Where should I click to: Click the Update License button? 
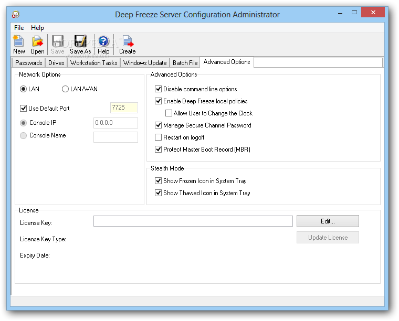tap(328, 238)
